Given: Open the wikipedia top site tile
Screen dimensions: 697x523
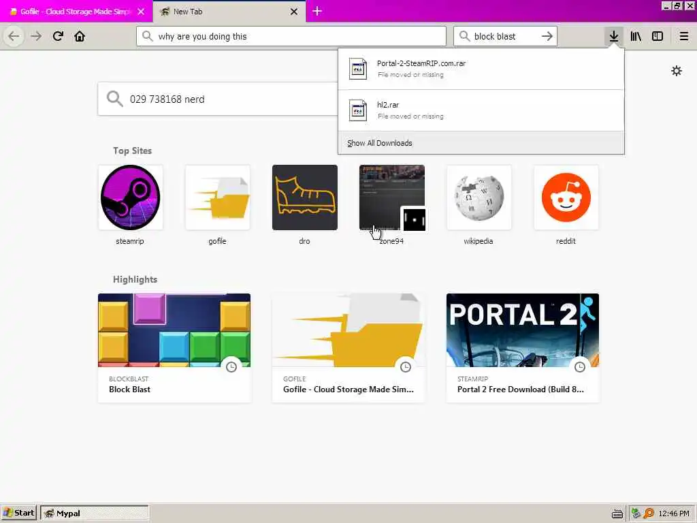Looking at the screenshot, I should (479, 197).
